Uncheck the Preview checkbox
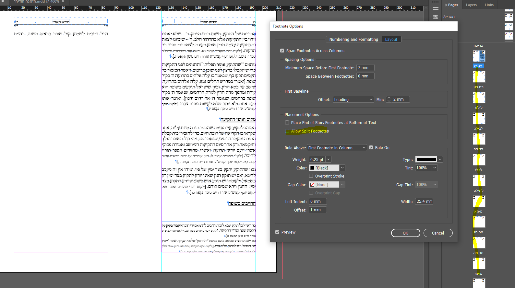Image resolution: width=515 pixels, height=288 pixels. point(277,232)
